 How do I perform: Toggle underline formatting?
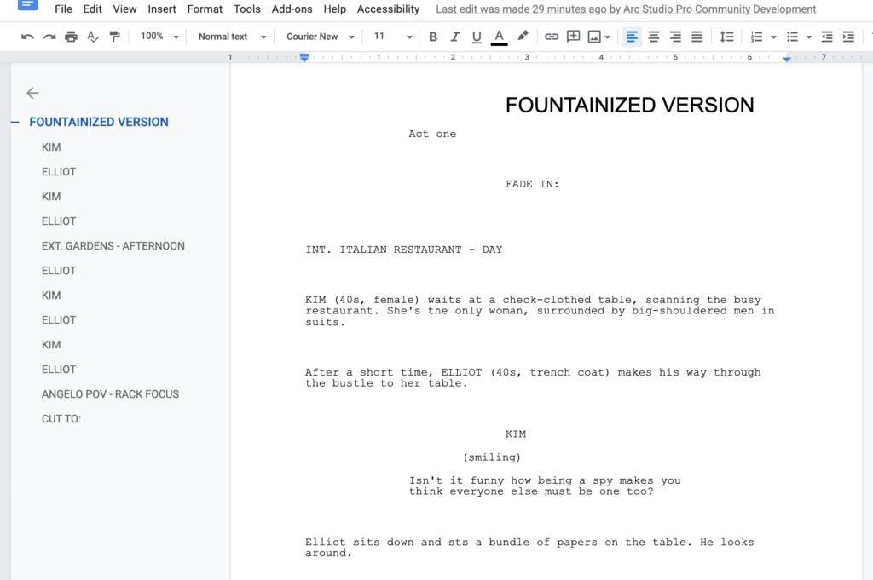[x=477, y=37]
